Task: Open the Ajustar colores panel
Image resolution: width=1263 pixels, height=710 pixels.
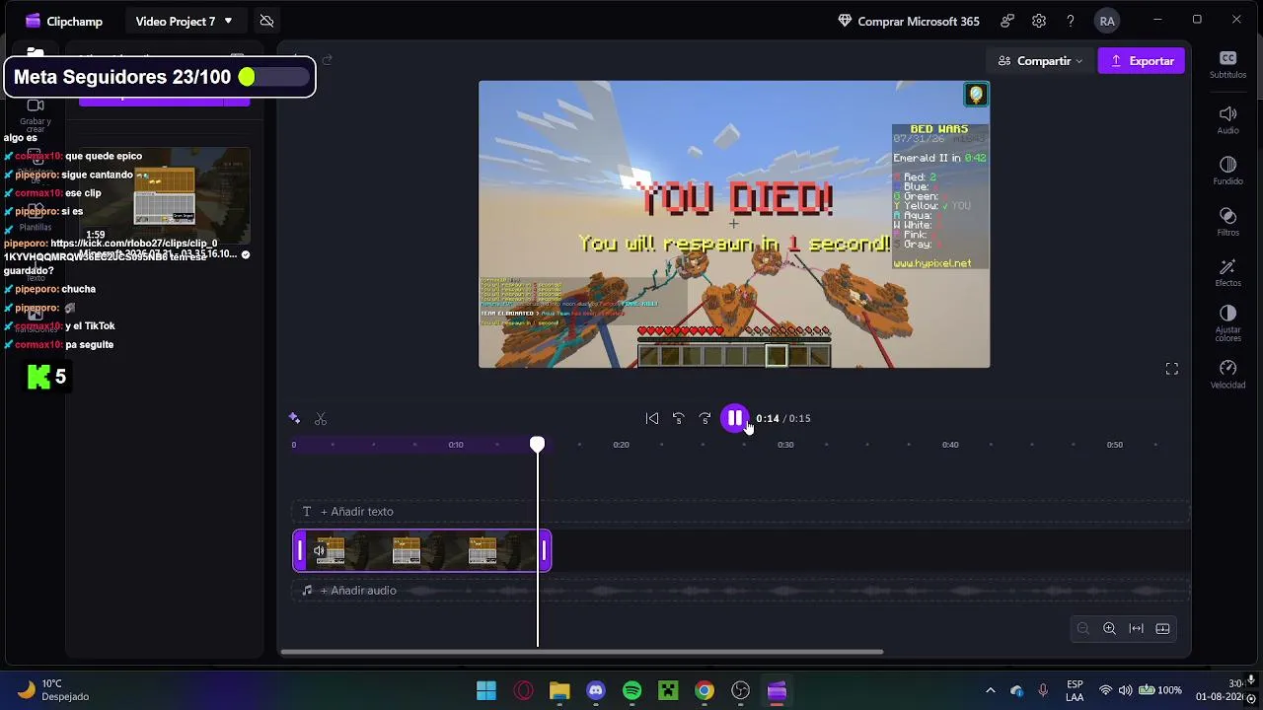Action: click(x=1228, y=322)
